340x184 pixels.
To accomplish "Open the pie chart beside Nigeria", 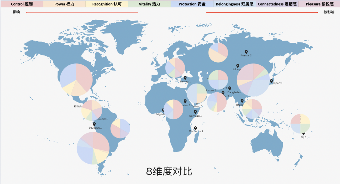I will point(173,109).
